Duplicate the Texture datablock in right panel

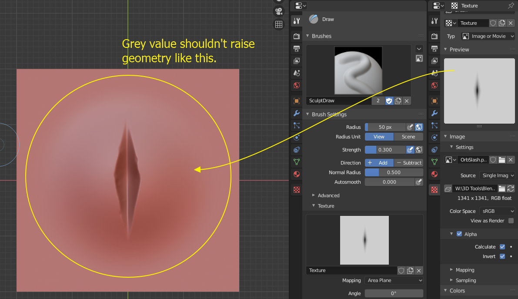502,23
